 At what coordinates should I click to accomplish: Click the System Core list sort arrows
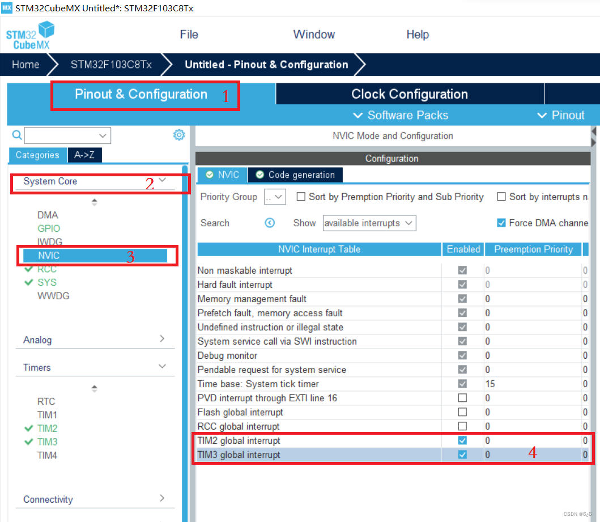95,202
